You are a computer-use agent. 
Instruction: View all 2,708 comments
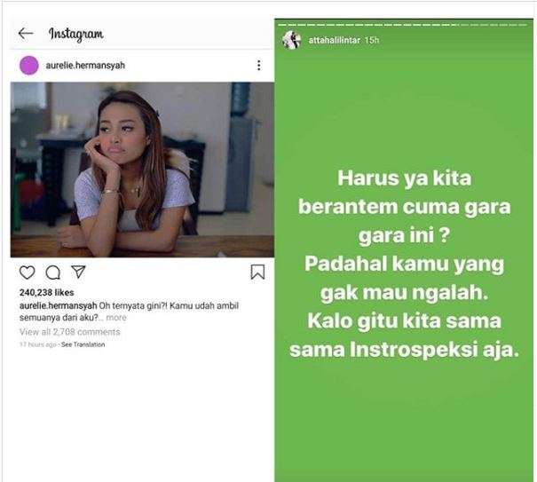(70, 332)
